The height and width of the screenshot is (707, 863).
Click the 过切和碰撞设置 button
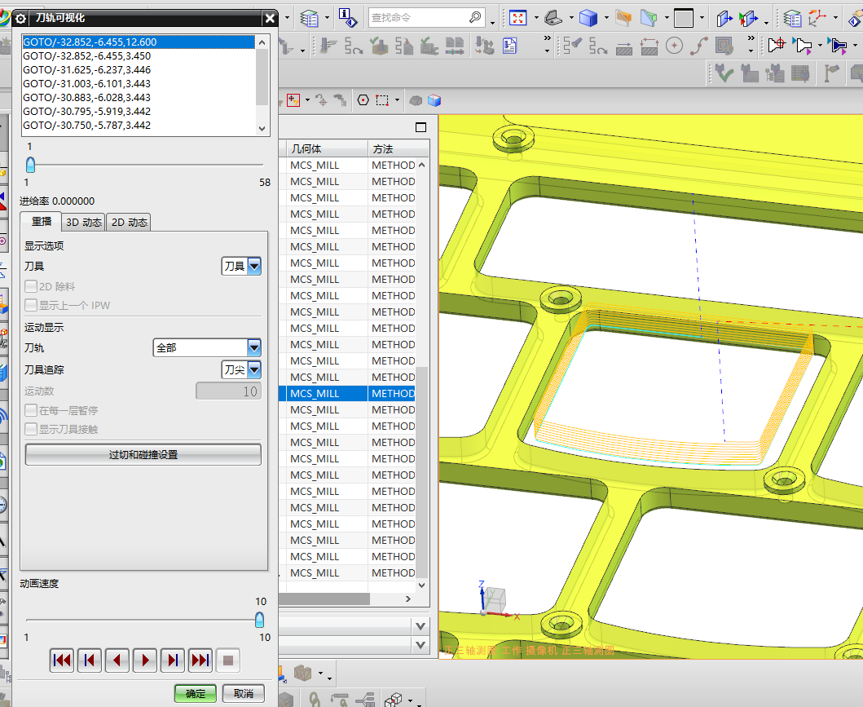[143, 455]
